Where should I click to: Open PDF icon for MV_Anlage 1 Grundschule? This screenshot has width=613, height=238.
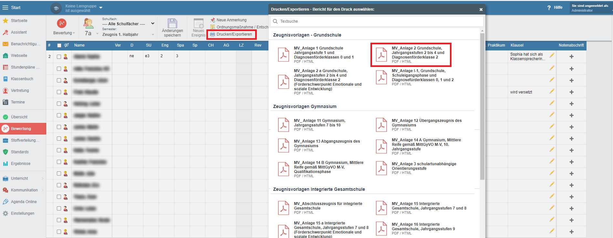pos(284,55)
